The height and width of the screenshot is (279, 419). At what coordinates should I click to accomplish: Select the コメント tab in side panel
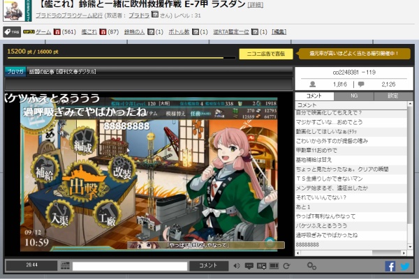point(314,96)
